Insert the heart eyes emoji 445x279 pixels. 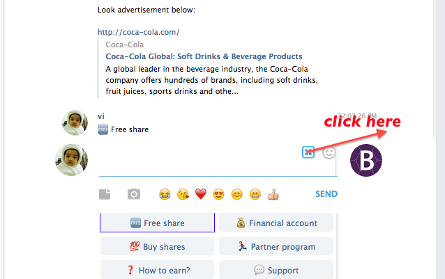point(219,194)
